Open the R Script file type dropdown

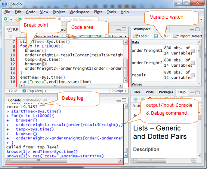point(119,91)
